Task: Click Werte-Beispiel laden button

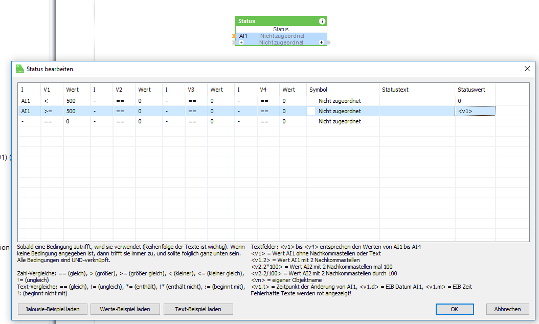Action: coord(125,309)
